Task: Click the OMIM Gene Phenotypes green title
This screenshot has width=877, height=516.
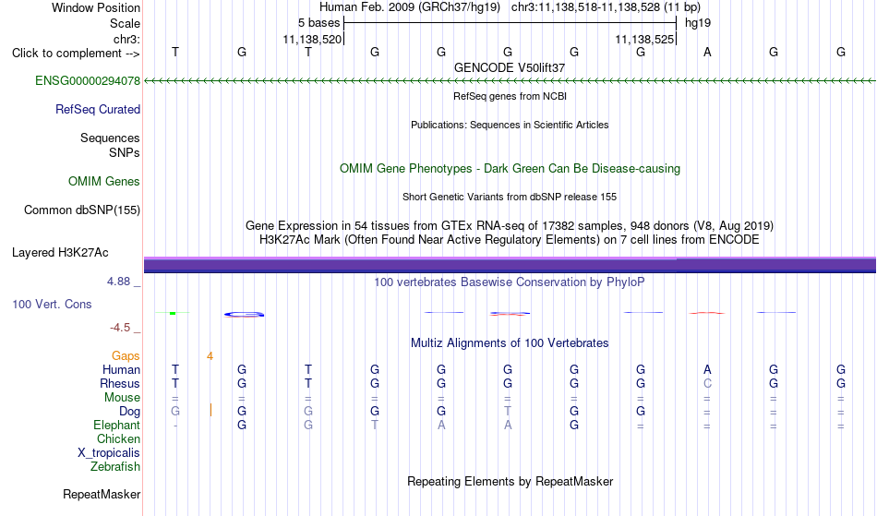Action: [510, 168]
